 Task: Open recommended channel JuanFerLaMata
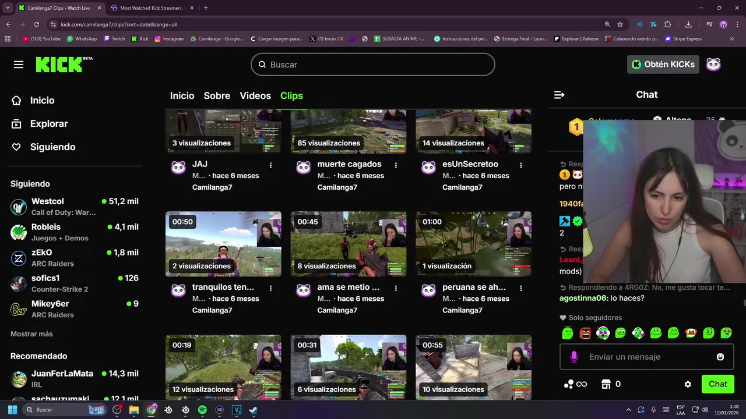coord(75,379)
